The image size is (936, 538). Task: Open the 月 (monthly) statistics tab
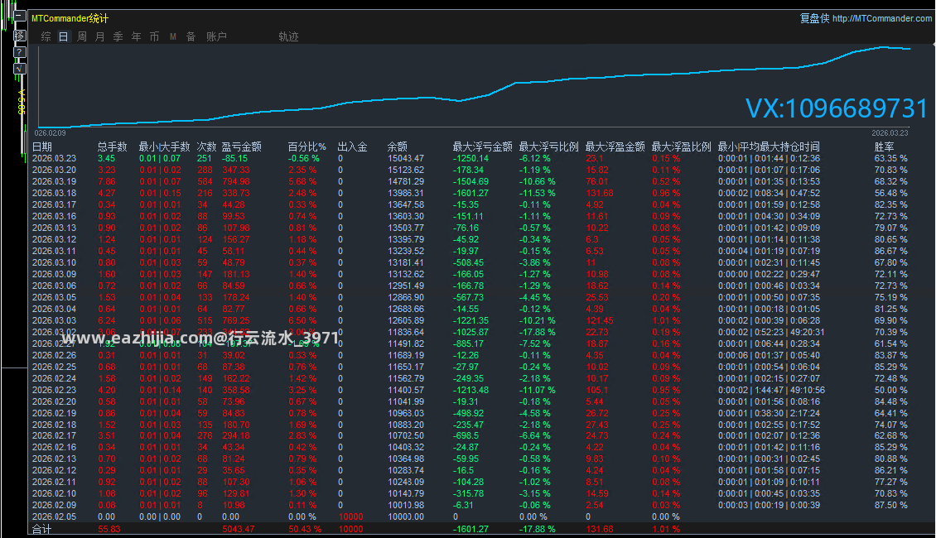click(99, 36)
